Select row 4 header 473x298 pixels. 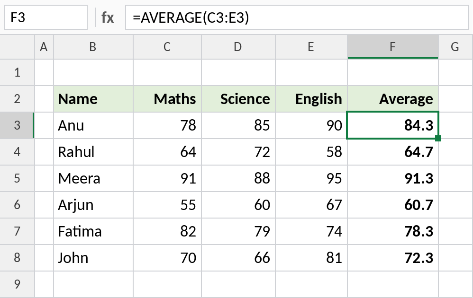pyautogui.click(x=17, y=152)
